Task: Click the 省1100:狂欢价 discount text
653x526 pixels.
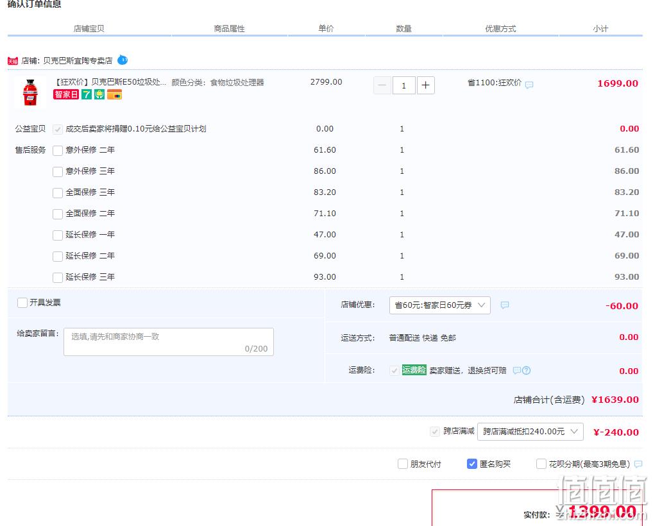Action: 495,83
